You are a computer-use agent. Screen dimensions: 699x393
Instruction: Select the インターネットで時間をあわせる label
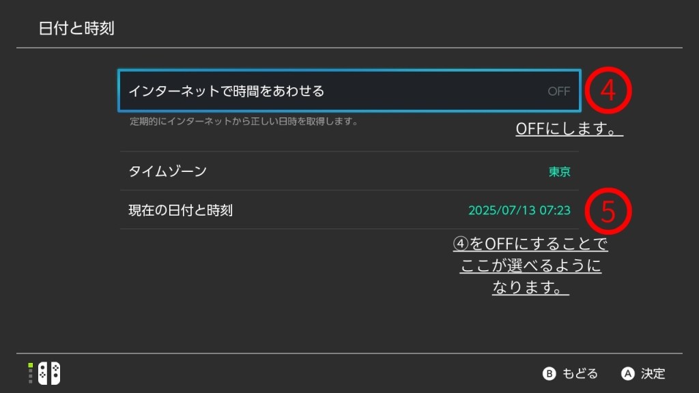coord(226,91)
